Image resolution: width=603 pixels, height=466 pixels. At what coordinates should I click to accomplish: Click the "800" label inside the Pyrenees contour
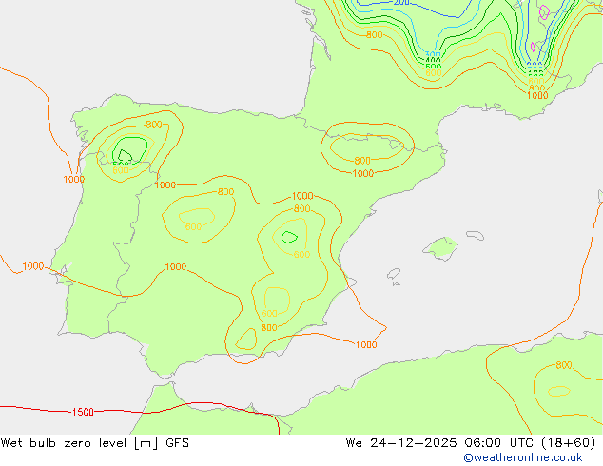(x=361, y=161)
